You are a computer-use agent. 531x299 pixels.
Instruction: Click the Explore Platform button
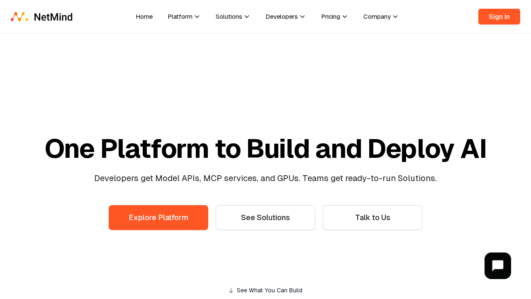(158, 217)
